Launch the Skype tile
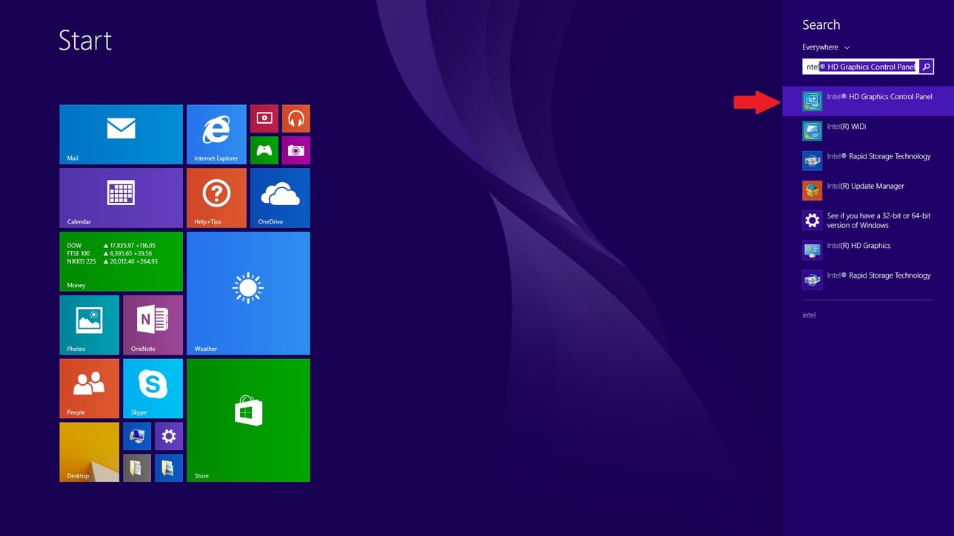 153,389
